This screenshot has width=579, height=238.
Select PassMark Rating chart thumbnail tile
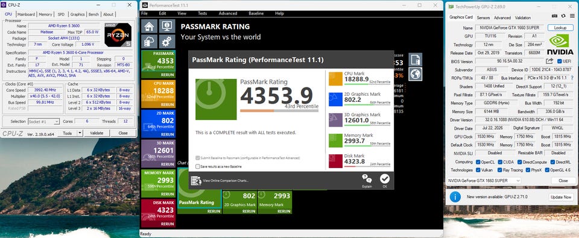(200, 191)
